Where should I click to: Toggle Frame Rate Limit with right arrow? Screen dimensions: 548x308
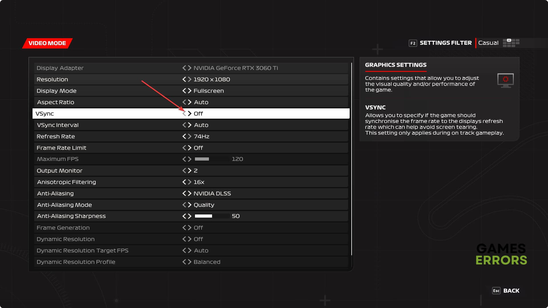point(190,148)
